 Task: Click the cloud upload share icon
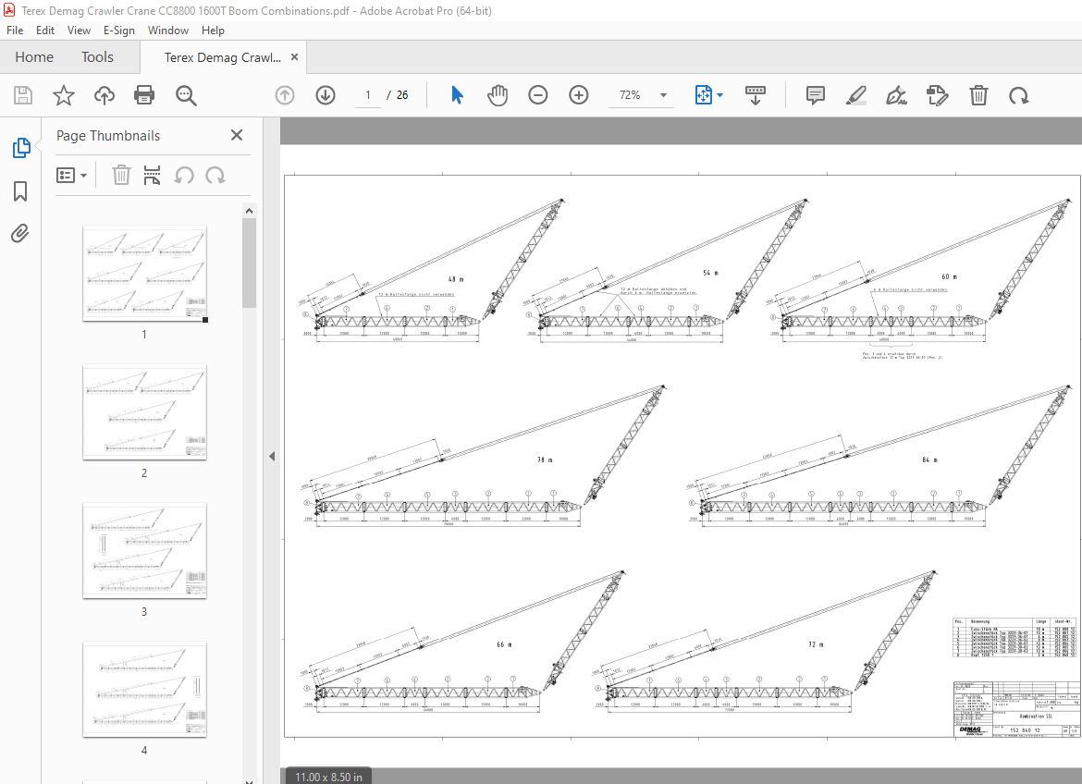pyautogui.click(x=105, y=95)
